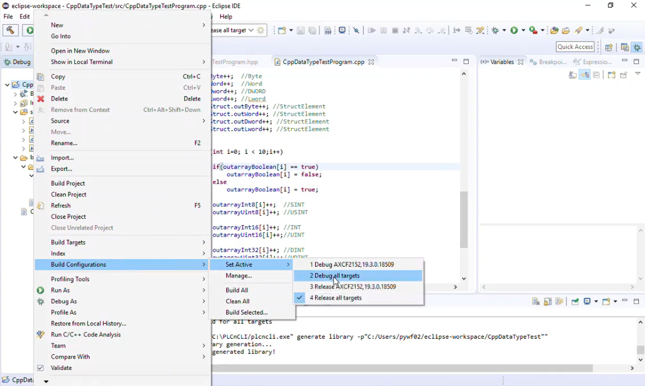
Task: Toggle Show Type Names in Variables view
Action: tap(573, 75)
